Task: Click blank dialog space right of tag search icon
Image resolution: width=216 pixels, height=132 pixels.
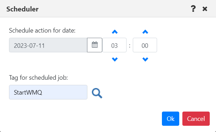Action: (152, 92)
